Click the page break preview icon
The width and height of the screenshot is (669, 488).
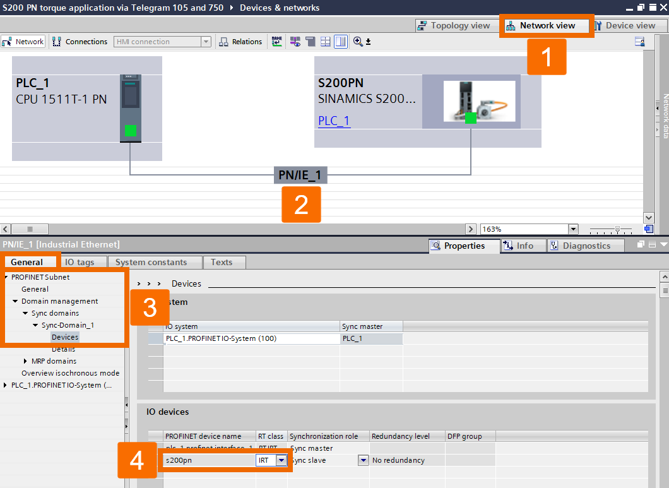311,42
